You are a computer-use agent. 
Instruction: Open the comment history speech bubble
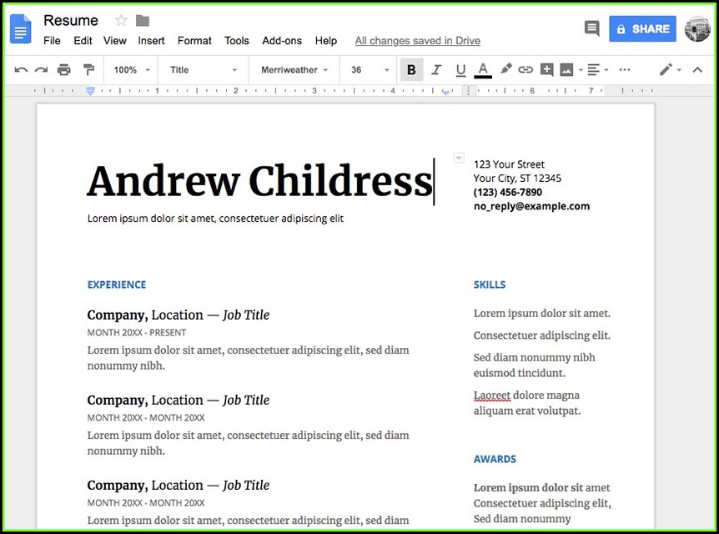point(592,28)
